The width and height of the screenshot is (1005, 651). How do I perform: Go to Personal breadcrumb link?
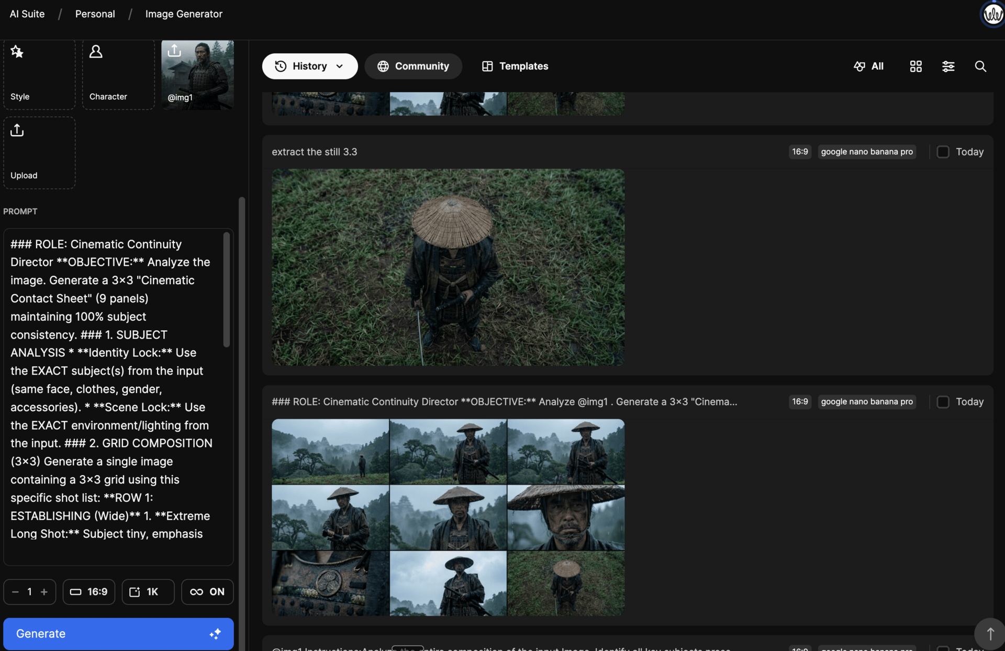95,14
